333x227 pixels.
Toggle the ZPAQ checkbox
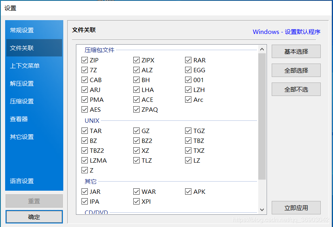pyautogui.click(x=136, y=110)
